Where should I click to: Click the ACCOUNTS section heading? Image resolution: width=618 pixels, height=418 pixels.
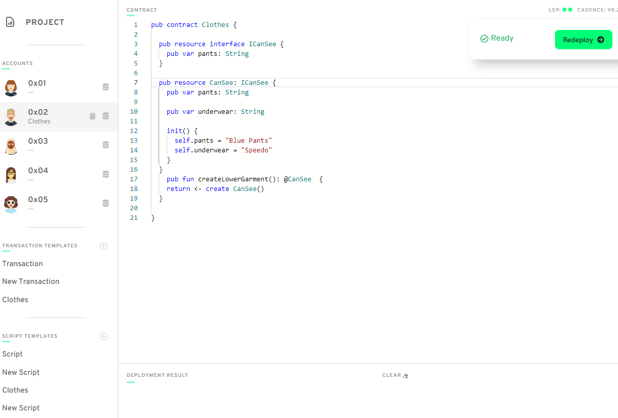point(17,63)
